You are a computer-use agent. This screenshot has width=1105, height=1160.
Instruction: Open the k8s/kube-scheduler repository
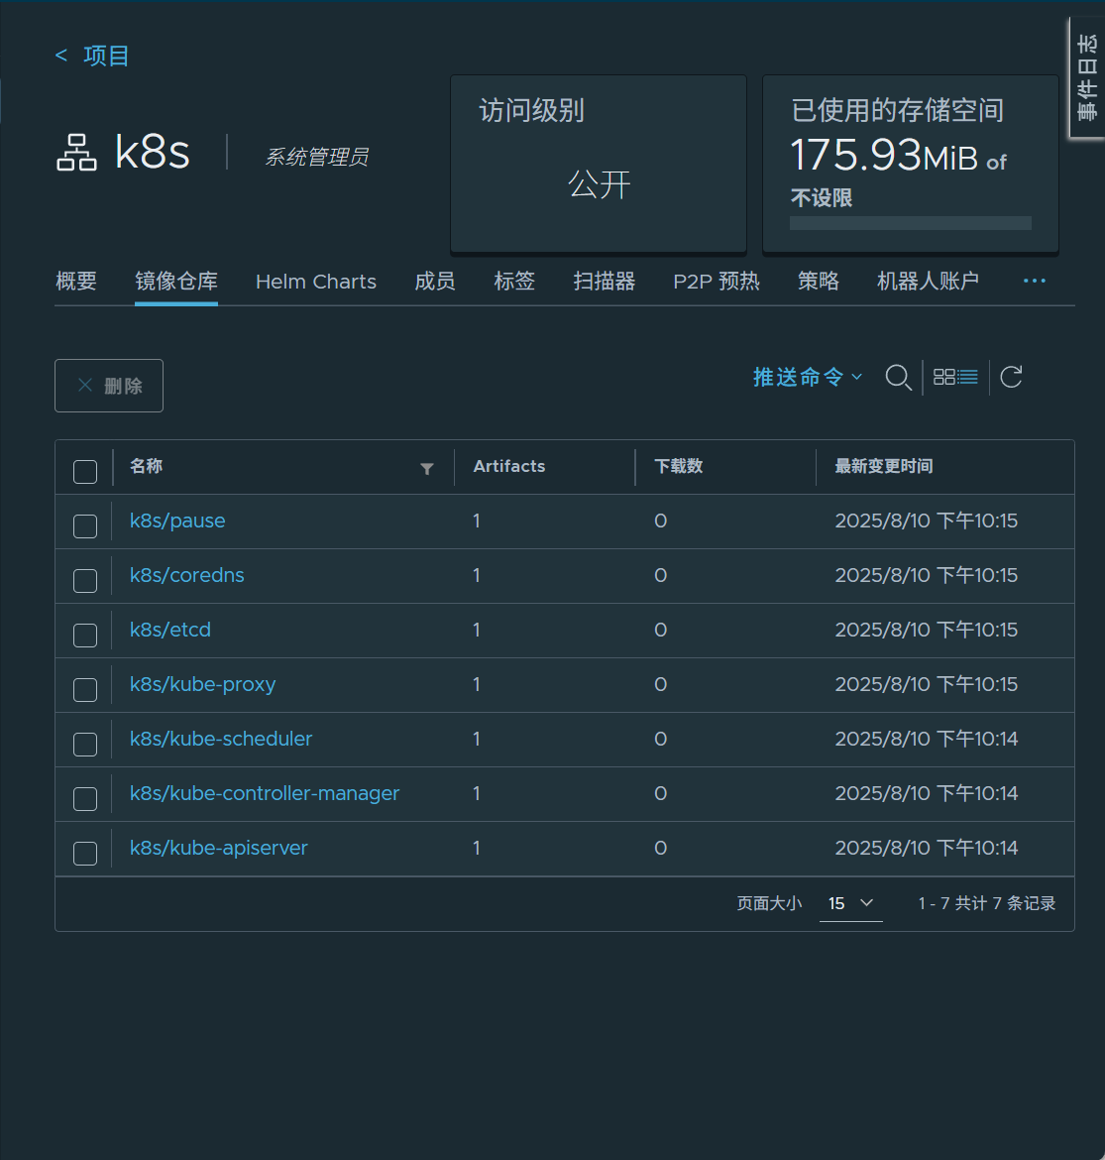coord(220,739)
